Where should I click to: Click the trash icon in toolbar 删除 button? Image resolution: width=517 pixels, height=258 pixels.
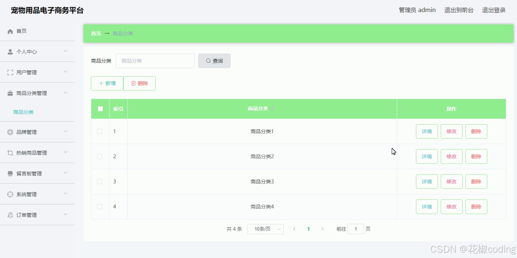(133, 83)
